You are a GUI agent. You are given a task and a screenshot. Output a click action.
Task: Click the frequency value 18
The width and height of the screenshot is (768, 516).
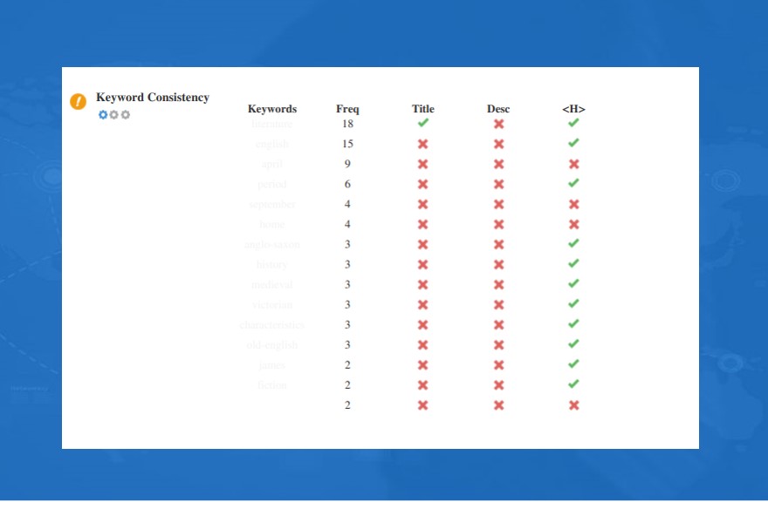[347, 124]
